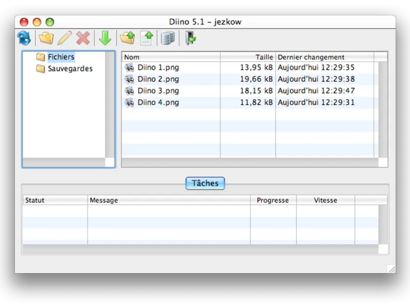Sort files by the Nom column header
Image resolution: width=410 pixels, height=307 pixels.
point(171,57)
